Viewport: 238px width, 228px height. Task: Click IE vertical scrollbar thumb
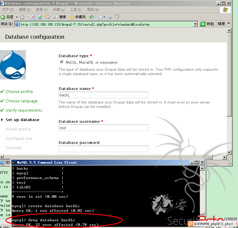coord(229,75)
